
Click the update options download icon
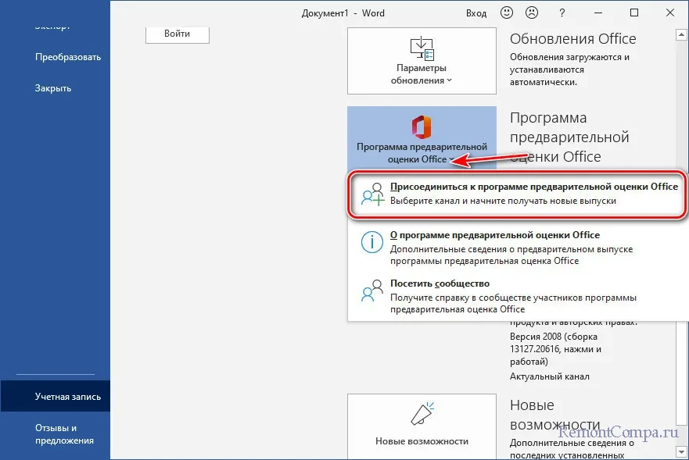pyautogui.click(x=422, y=48)
